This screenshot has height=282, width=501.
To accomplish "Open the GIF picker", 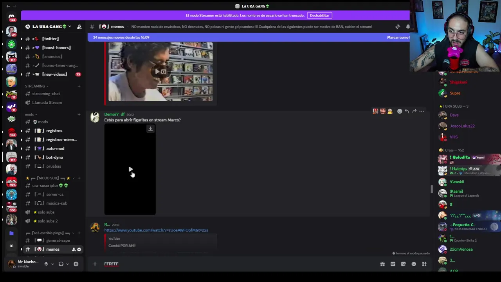I will click(393, 264).
